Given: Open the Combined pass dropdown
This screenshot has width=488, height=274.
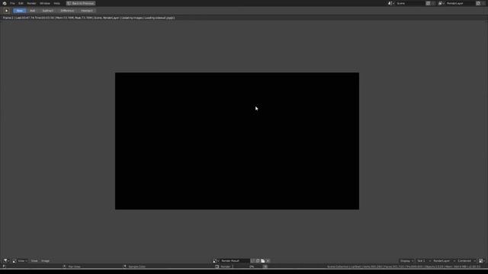Looking at the screenshot, I should pos(467,261).
